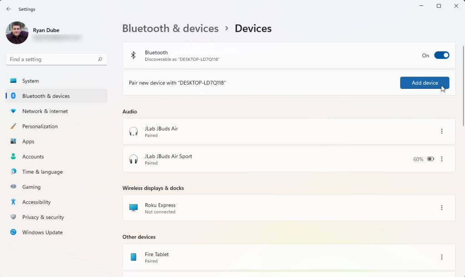The height and width of the screenshot is (277, 465).
Task: Open more options for Fire Tablet
Action: tap(442, 257)
